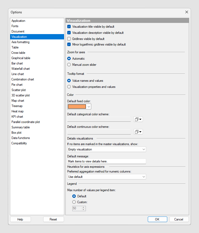The width and height of the screenshot is (199, 233).
Task: Open continuous color scheme copy menu icon
Action: point(138,132)
